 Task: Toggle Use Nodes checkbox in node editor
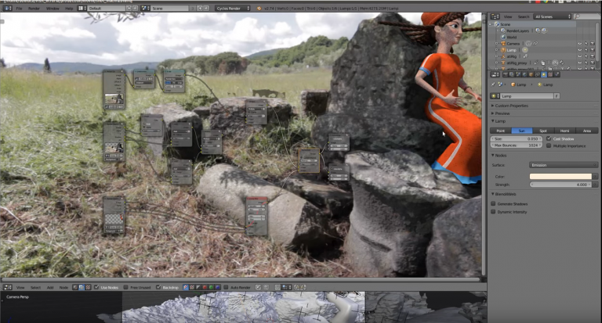click(99, 287)
